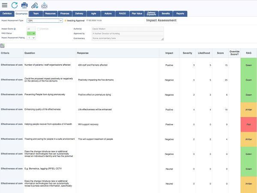The height and width of the screenshot is (193, 257).
Task: Click Awaiting Approval status label
Action: pyautogui.click(x=76, y=21)
